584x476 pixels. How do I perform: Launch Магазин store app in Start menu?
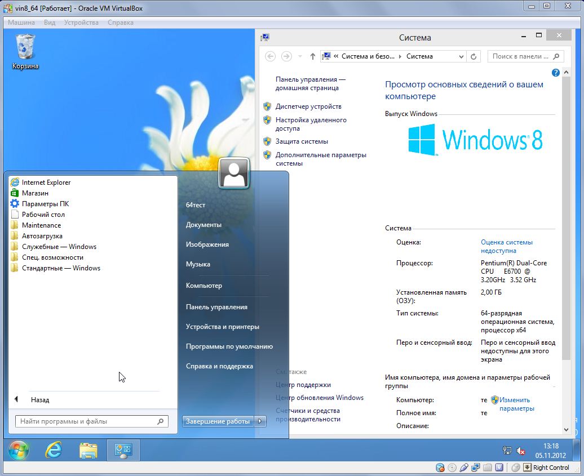point(29,193)
